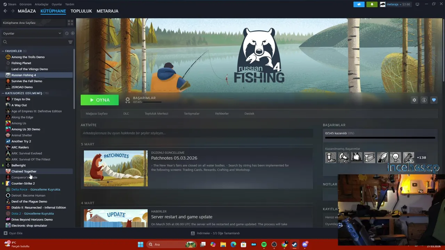The height and width of the screenshot is (250, 445).
Task: Open the Görünüm menu
Action: (x=25, y=4)
